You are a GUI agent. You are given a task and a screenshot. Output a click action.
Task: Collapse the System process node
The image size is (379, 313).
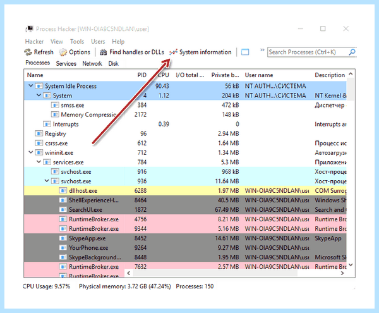[x=39, y=95]
